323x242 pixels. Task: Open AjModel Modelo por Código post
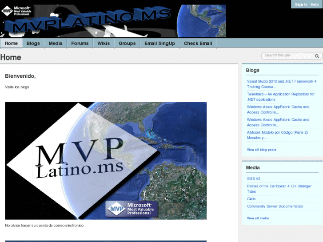[277, 135]
